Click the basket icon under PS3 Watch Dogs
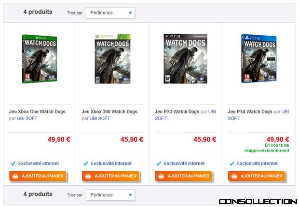The height and width of the screenshot is (207, 299). coord(161,176)
